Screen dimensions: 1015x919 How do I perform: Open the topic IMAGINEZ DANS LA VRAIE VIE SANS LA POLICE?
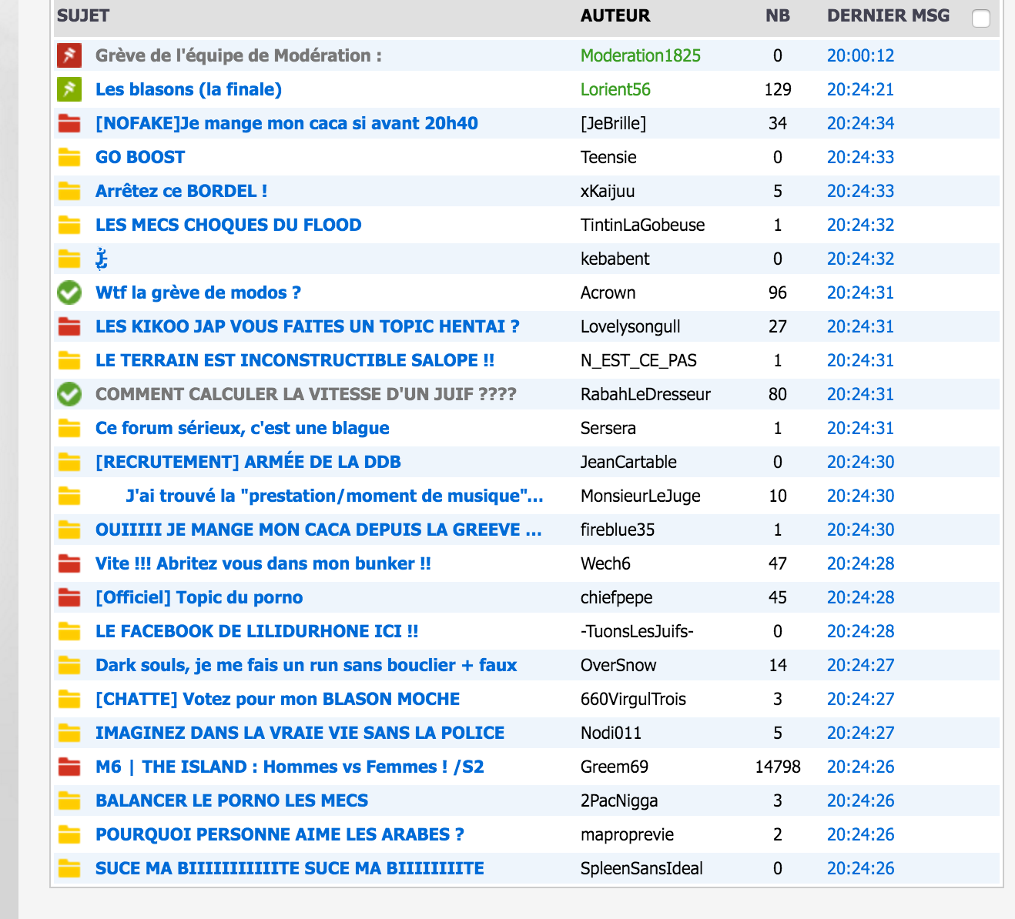pos(300,733)
